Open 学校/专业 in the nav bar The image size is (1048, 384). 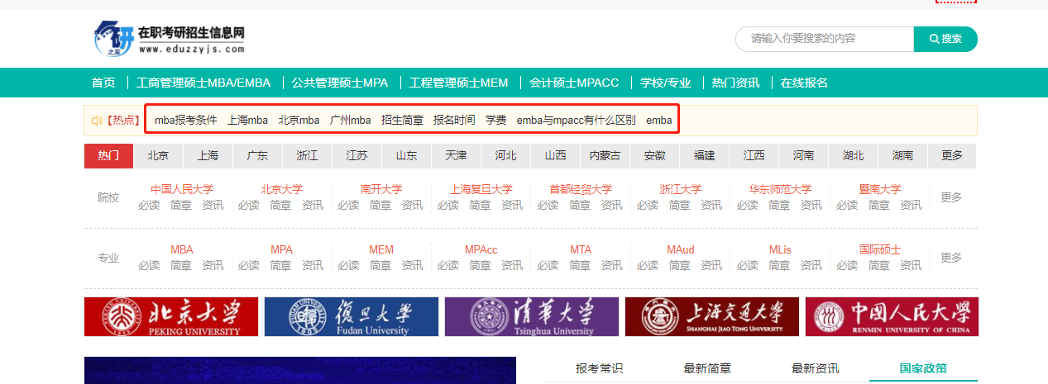click(665, 83)
